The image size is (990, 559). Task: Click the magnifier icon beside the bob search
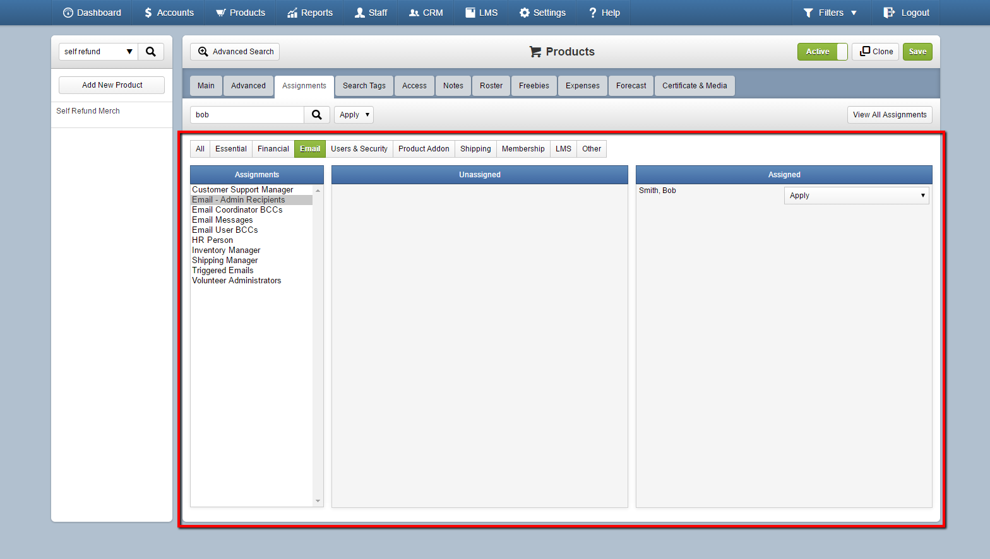tap(317, 115)
